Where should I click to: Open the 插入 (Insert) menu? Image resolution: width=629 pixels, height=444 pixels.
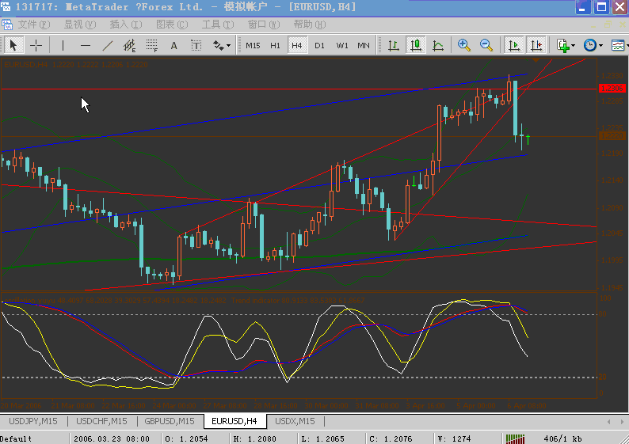pyautogui.click(x=124, y=25)
